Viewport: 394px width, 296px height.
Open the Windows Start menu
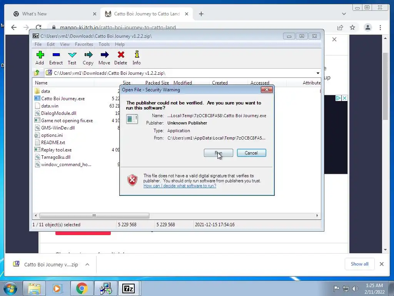coord(10,288)
